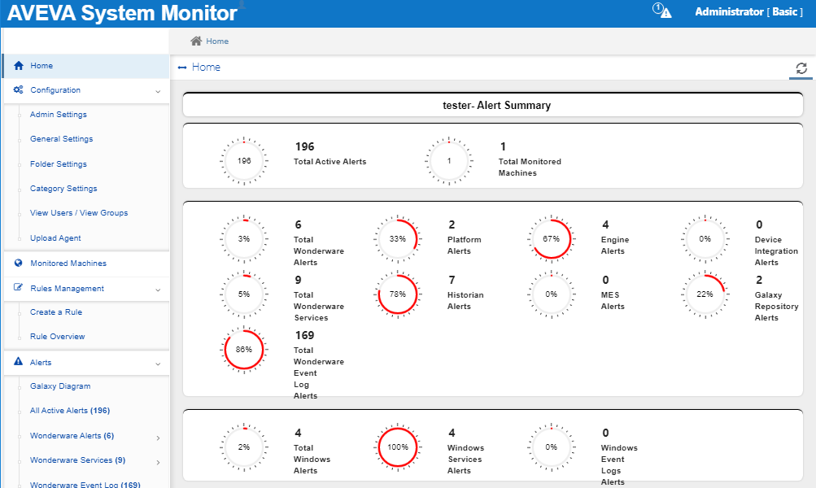Collapse the Configuration menu chevron
The height and width of the screenshot is (488, 816).
(158, 92)
